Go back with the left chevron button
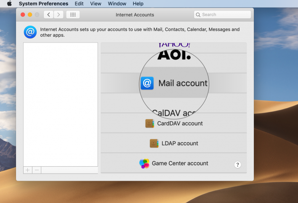Screen dimensions: 298x203 49,15
